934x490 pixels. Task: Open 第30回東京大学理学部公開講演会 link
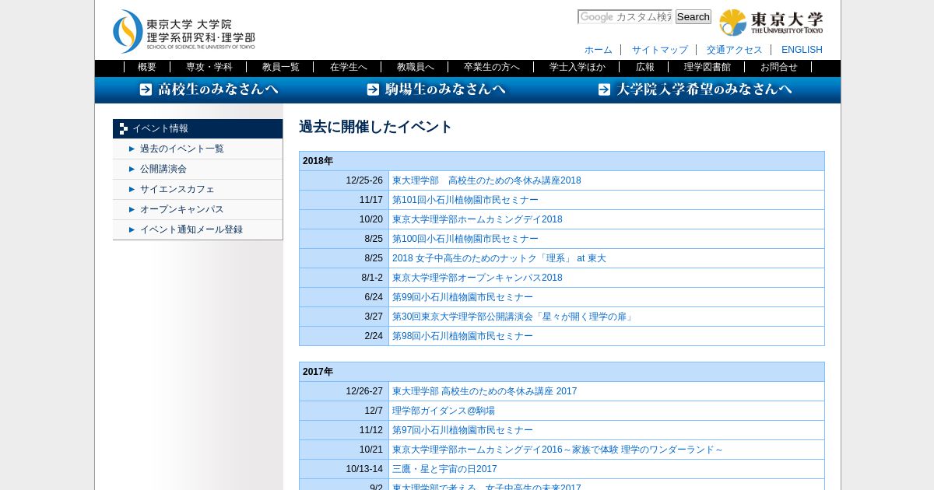tap(514, 317)
